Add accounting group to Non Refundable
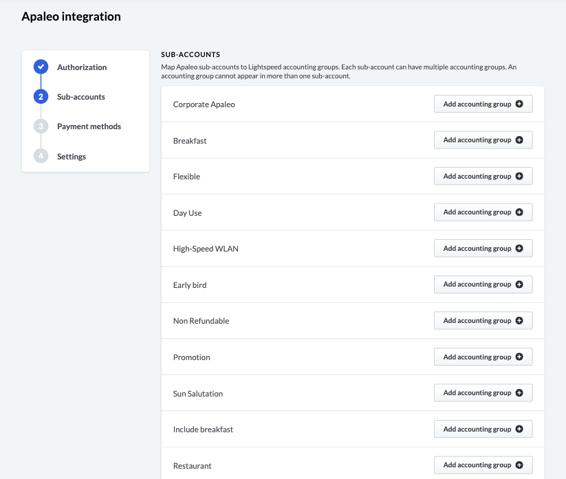 [483, 320]
